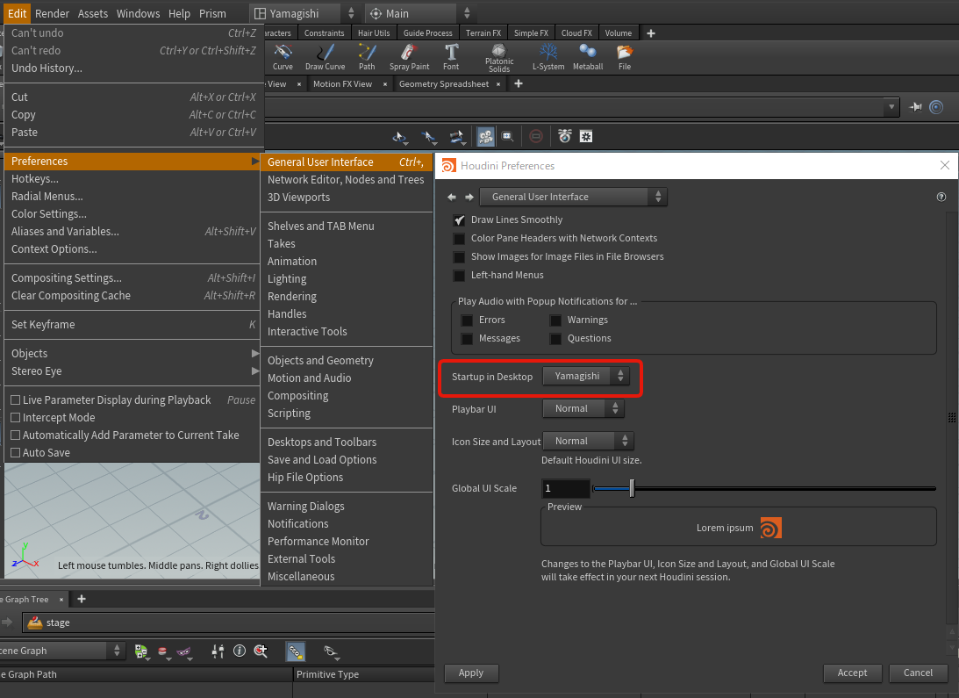Select Network Editor, Nodes and Trees preferences

point(347,179)
